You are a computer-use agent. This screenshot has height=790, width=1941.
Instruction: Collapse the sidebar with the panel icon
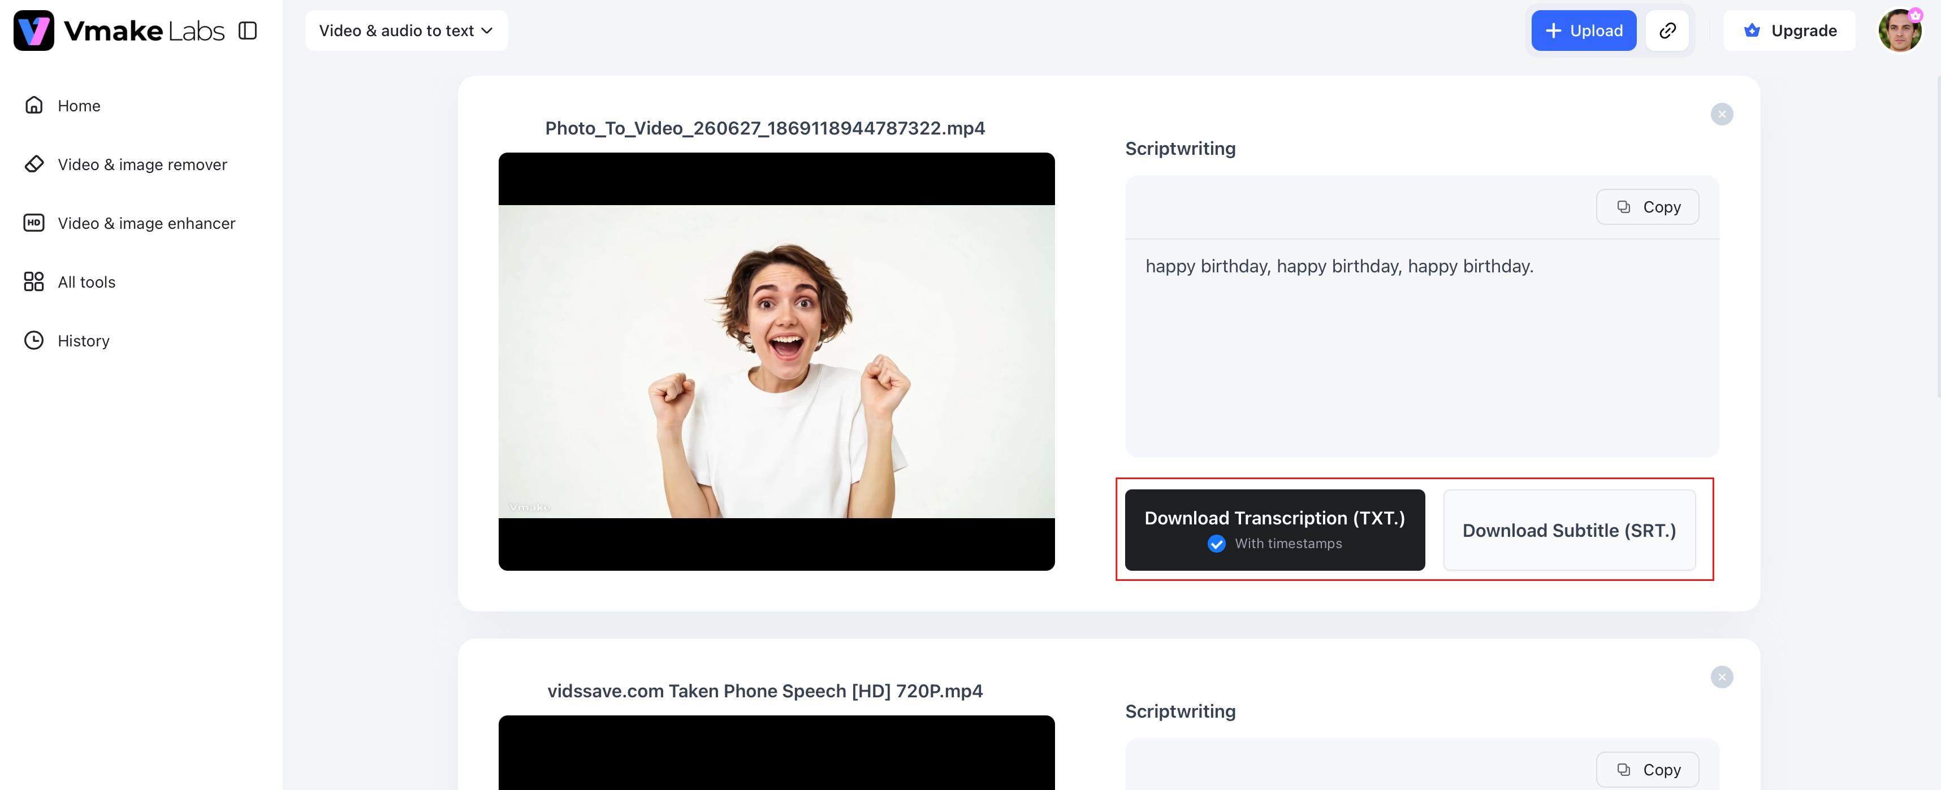pos(247,31)
